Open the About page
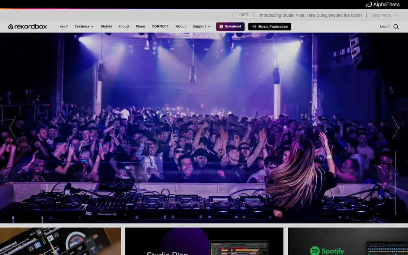The image size is (408, 255). pyautogui.click(x=181, y=26)
